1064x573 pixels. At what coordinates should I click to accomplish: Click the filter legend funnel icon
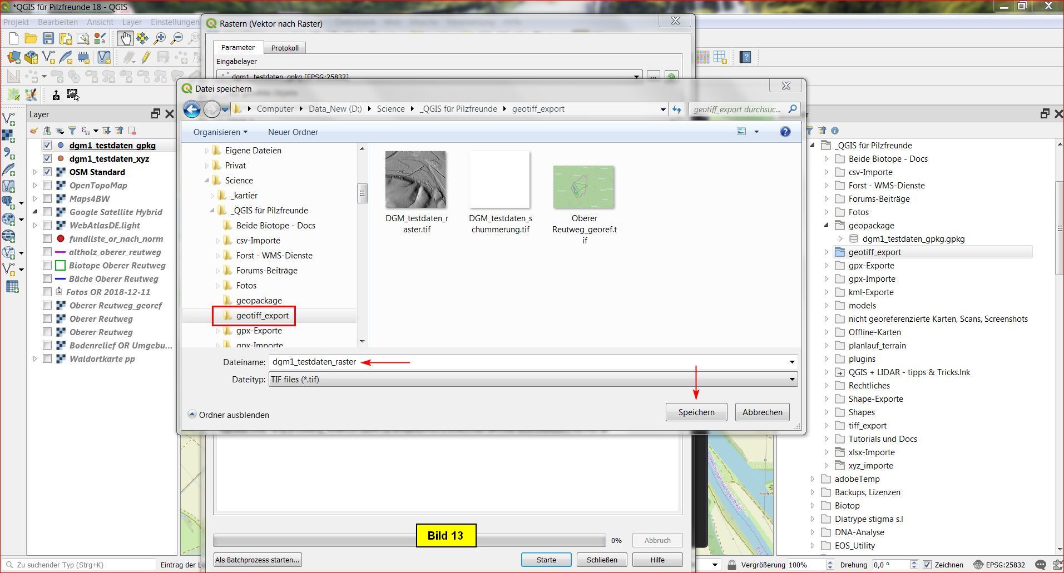(72, 131)
